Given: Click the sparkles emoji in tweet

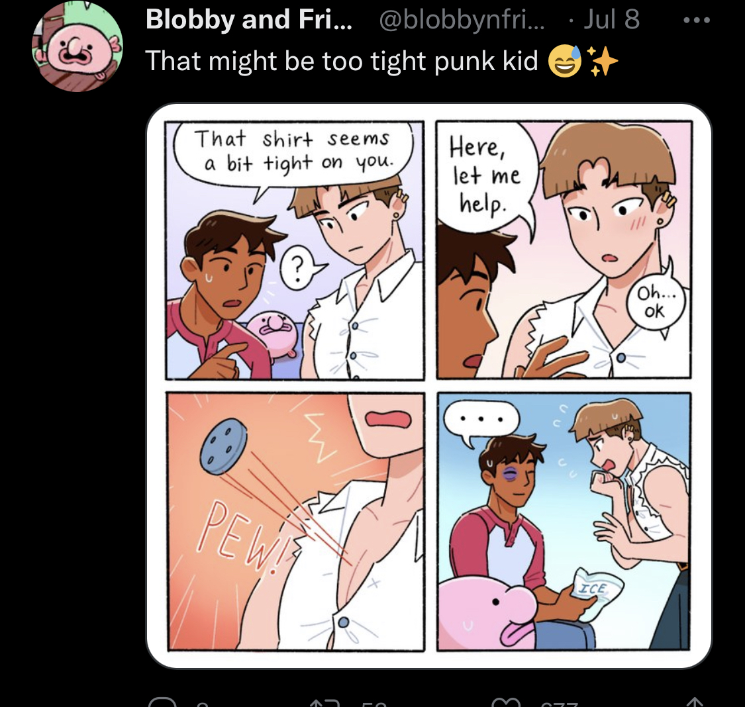Looking at the screenshot, I should pyautogui.click(x=601, y=62).
